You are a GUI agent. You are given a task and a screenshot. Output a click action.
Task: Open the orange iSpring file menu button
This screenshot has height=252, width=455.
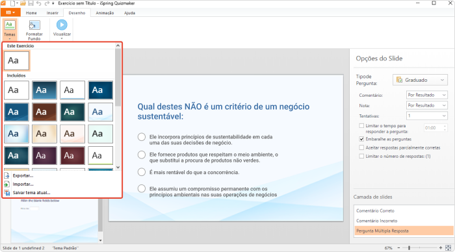[x=10, y=12]
